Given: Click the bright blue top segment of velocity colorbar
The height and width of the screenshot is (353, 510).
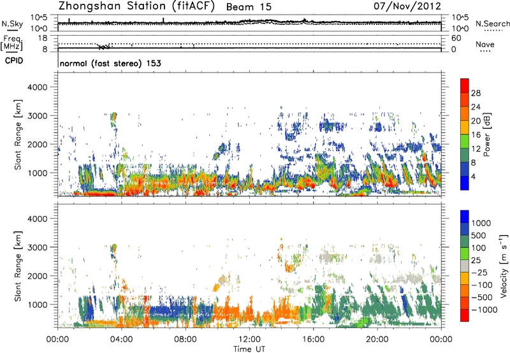Looking at the screenshot, I should (465, 217).
